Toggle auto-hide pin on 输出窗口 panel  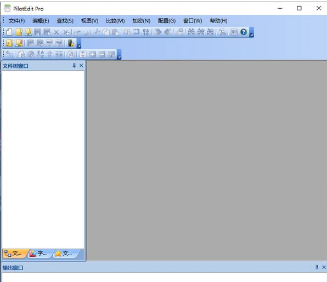[317, 267]
